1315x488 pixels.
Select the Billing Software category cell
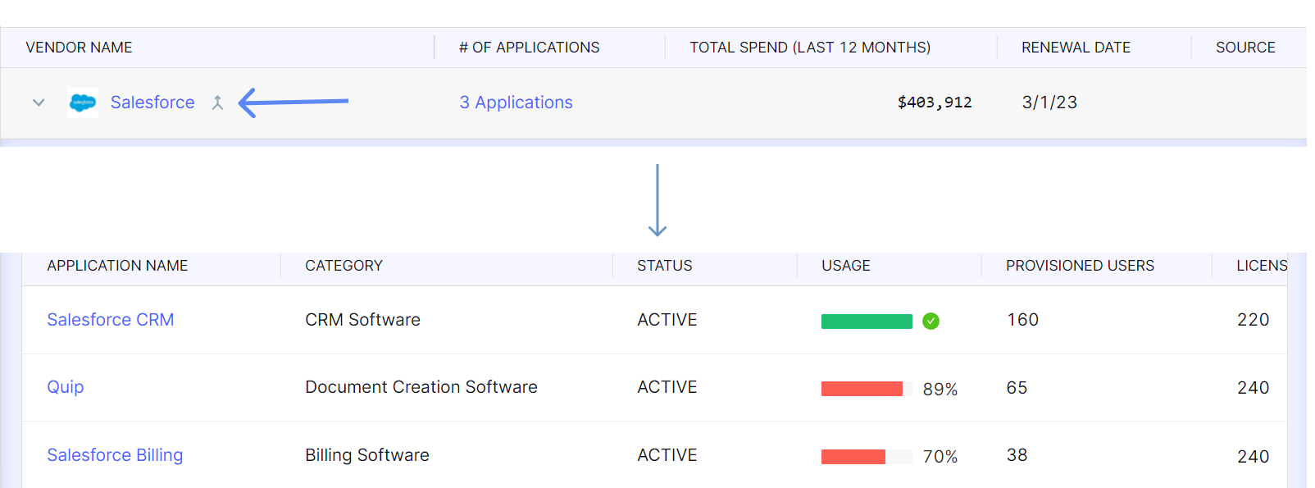pos(367,455)
